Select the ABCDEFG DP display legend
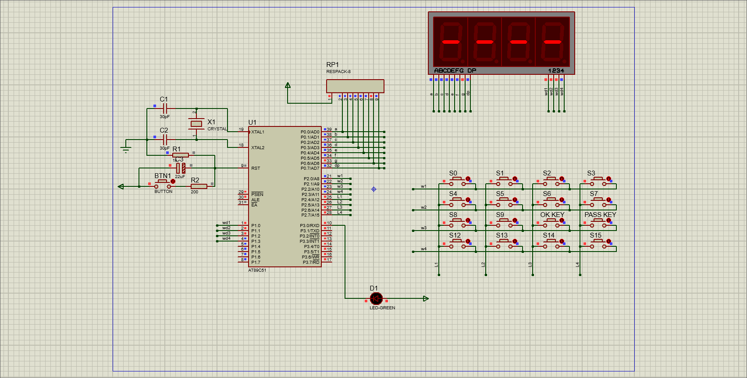Screen dimensions: 747x378 tap(455, 70)
